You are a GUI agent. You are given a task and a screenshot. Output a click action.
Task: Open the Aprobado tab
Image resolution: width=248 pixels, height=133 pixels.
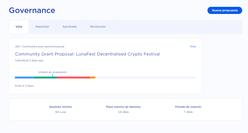click(x=70, y=27)
